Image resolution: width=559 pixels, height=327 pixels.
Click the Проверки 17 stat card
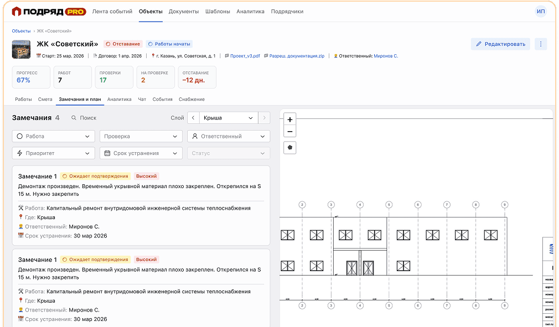[114, 77]
